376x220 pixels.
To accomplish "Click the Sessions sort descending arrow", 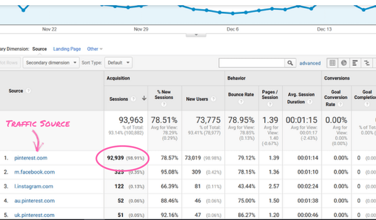I will pyautogui.click(x=144, y=98).
